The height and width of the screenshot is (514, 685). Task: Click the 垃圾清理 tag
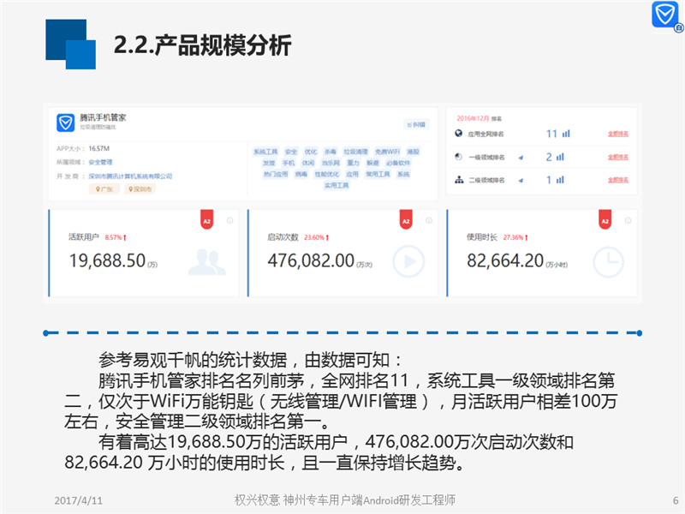(x=355, y=152)
